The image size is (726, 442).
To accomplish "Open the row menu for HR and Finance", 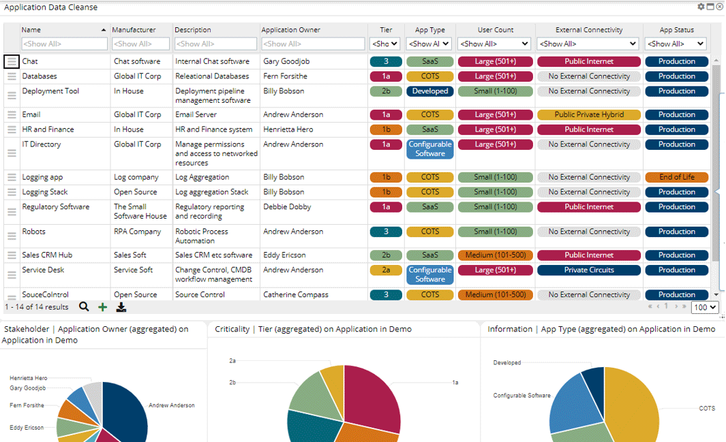I will coord(12,129).
